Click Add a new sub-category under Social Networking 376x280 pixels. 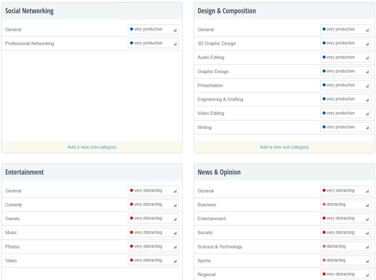pyautogui.click(x=92, y=147)
